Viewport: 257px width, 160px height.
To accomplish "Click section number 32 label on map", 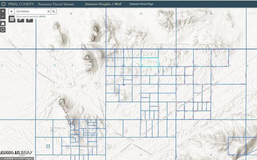I will point(71,13).
